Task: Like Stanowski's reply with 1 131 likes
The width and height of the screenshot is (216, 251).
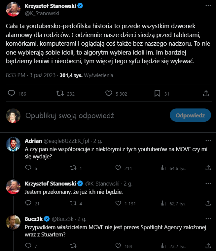Action: [x=118, y=204]
